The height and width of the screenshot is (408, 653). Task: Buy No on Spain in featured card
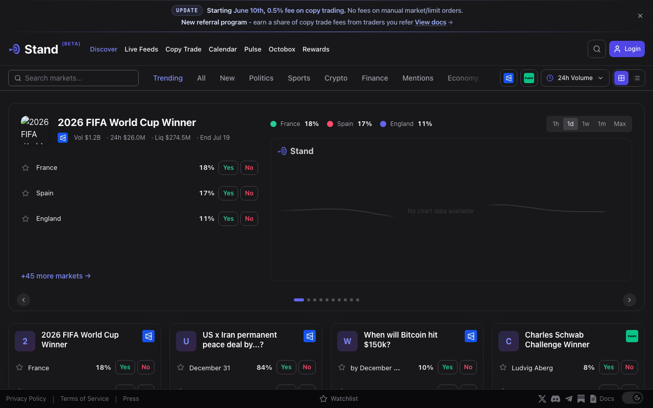click(249, 193)
